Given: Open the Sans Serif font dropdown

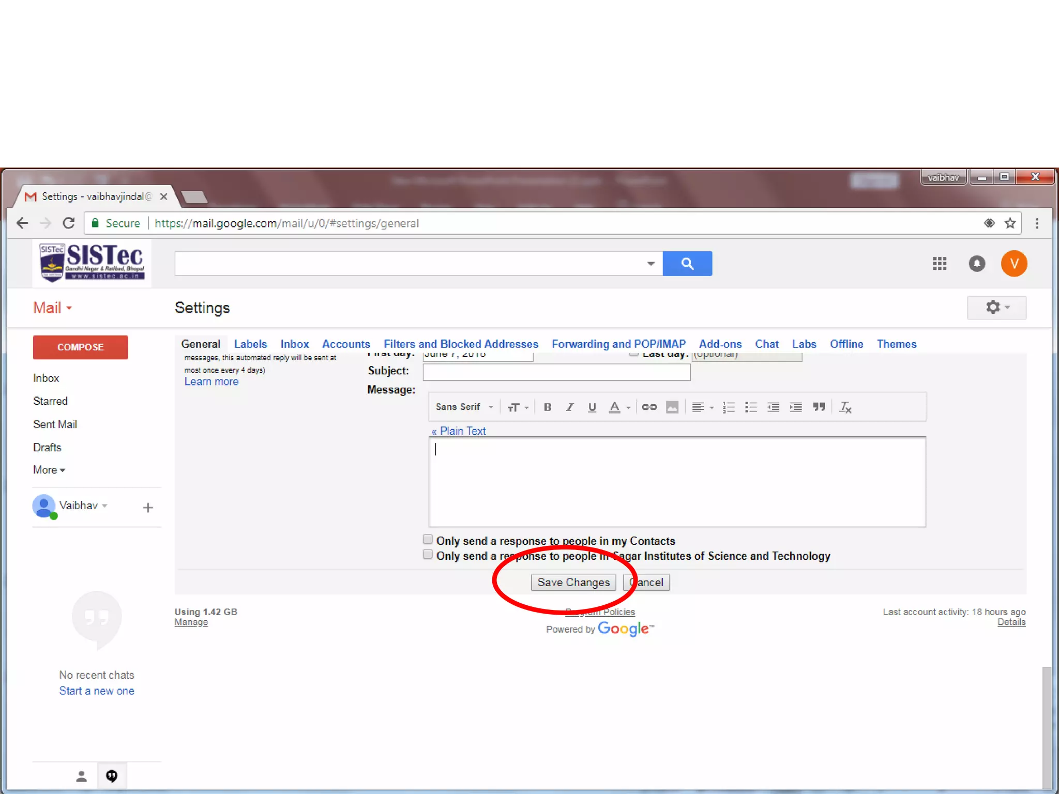Looking at the screenshot, I should 464,407.
